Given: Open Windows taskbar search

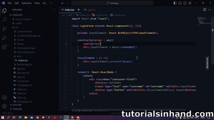Looking at the screenshot, I should click(x=8, y=117).
